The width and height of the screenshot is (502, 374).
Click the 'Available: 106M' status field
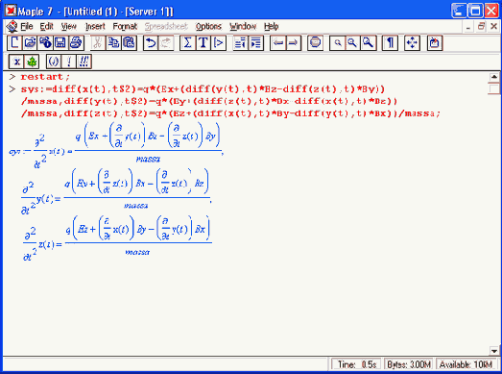click(466, 364)
